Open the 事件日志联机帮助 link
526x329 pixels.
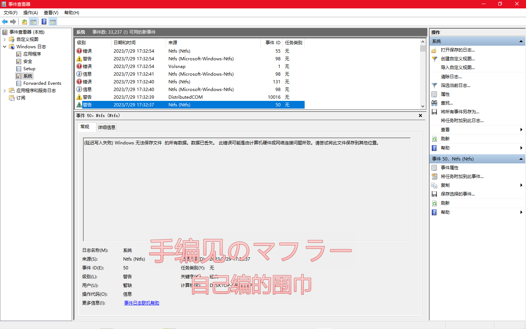click(142, 303)
